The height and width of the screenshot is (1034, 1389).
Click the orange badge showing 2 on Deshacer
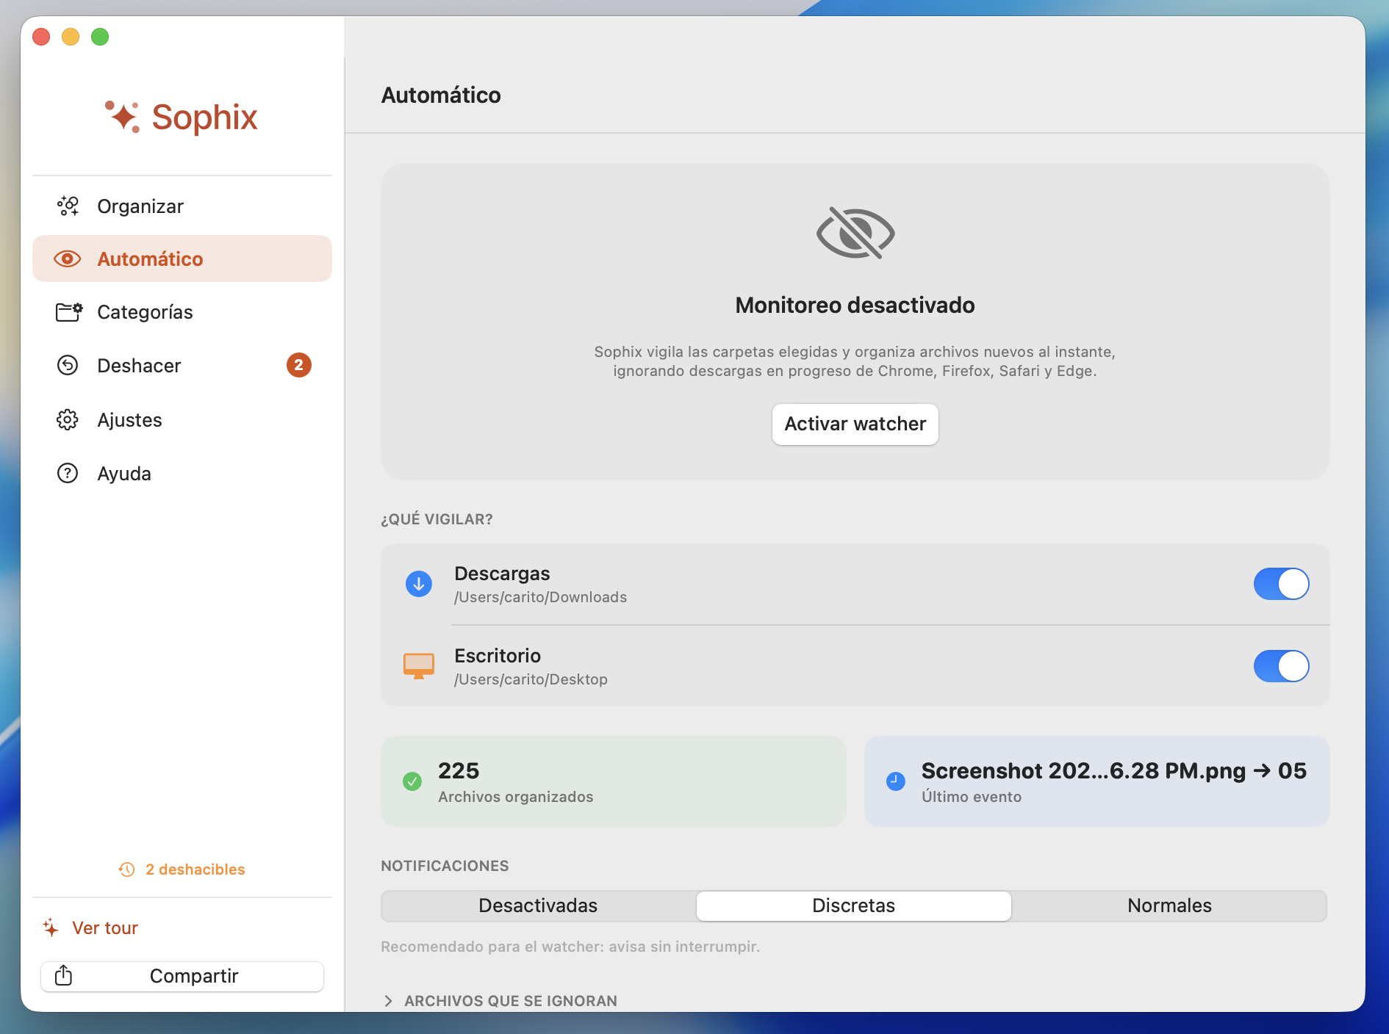coord(298,365)
